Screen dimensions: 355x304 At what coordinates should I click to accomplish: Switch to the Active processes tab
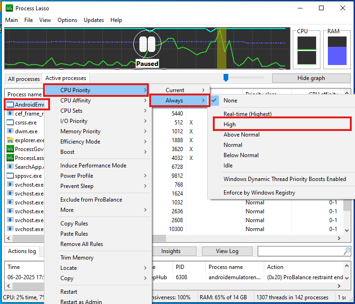(x=65, y=78)
